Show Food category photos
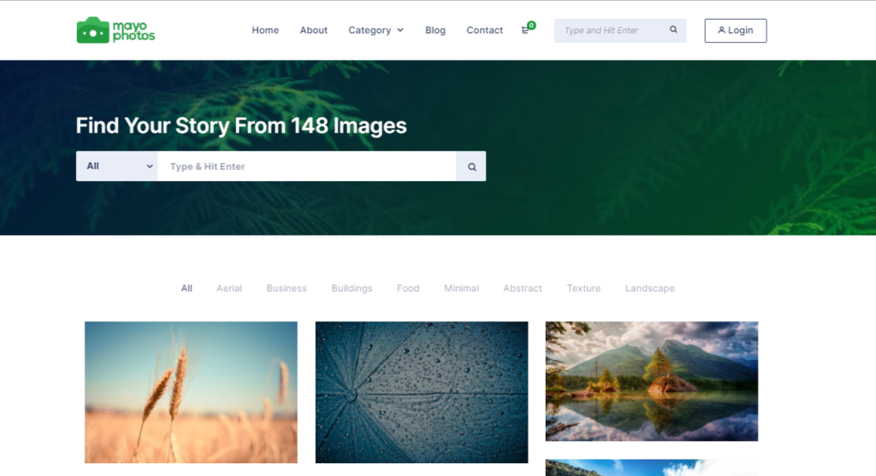The image size is (876, 476). (x=408, y=288)
